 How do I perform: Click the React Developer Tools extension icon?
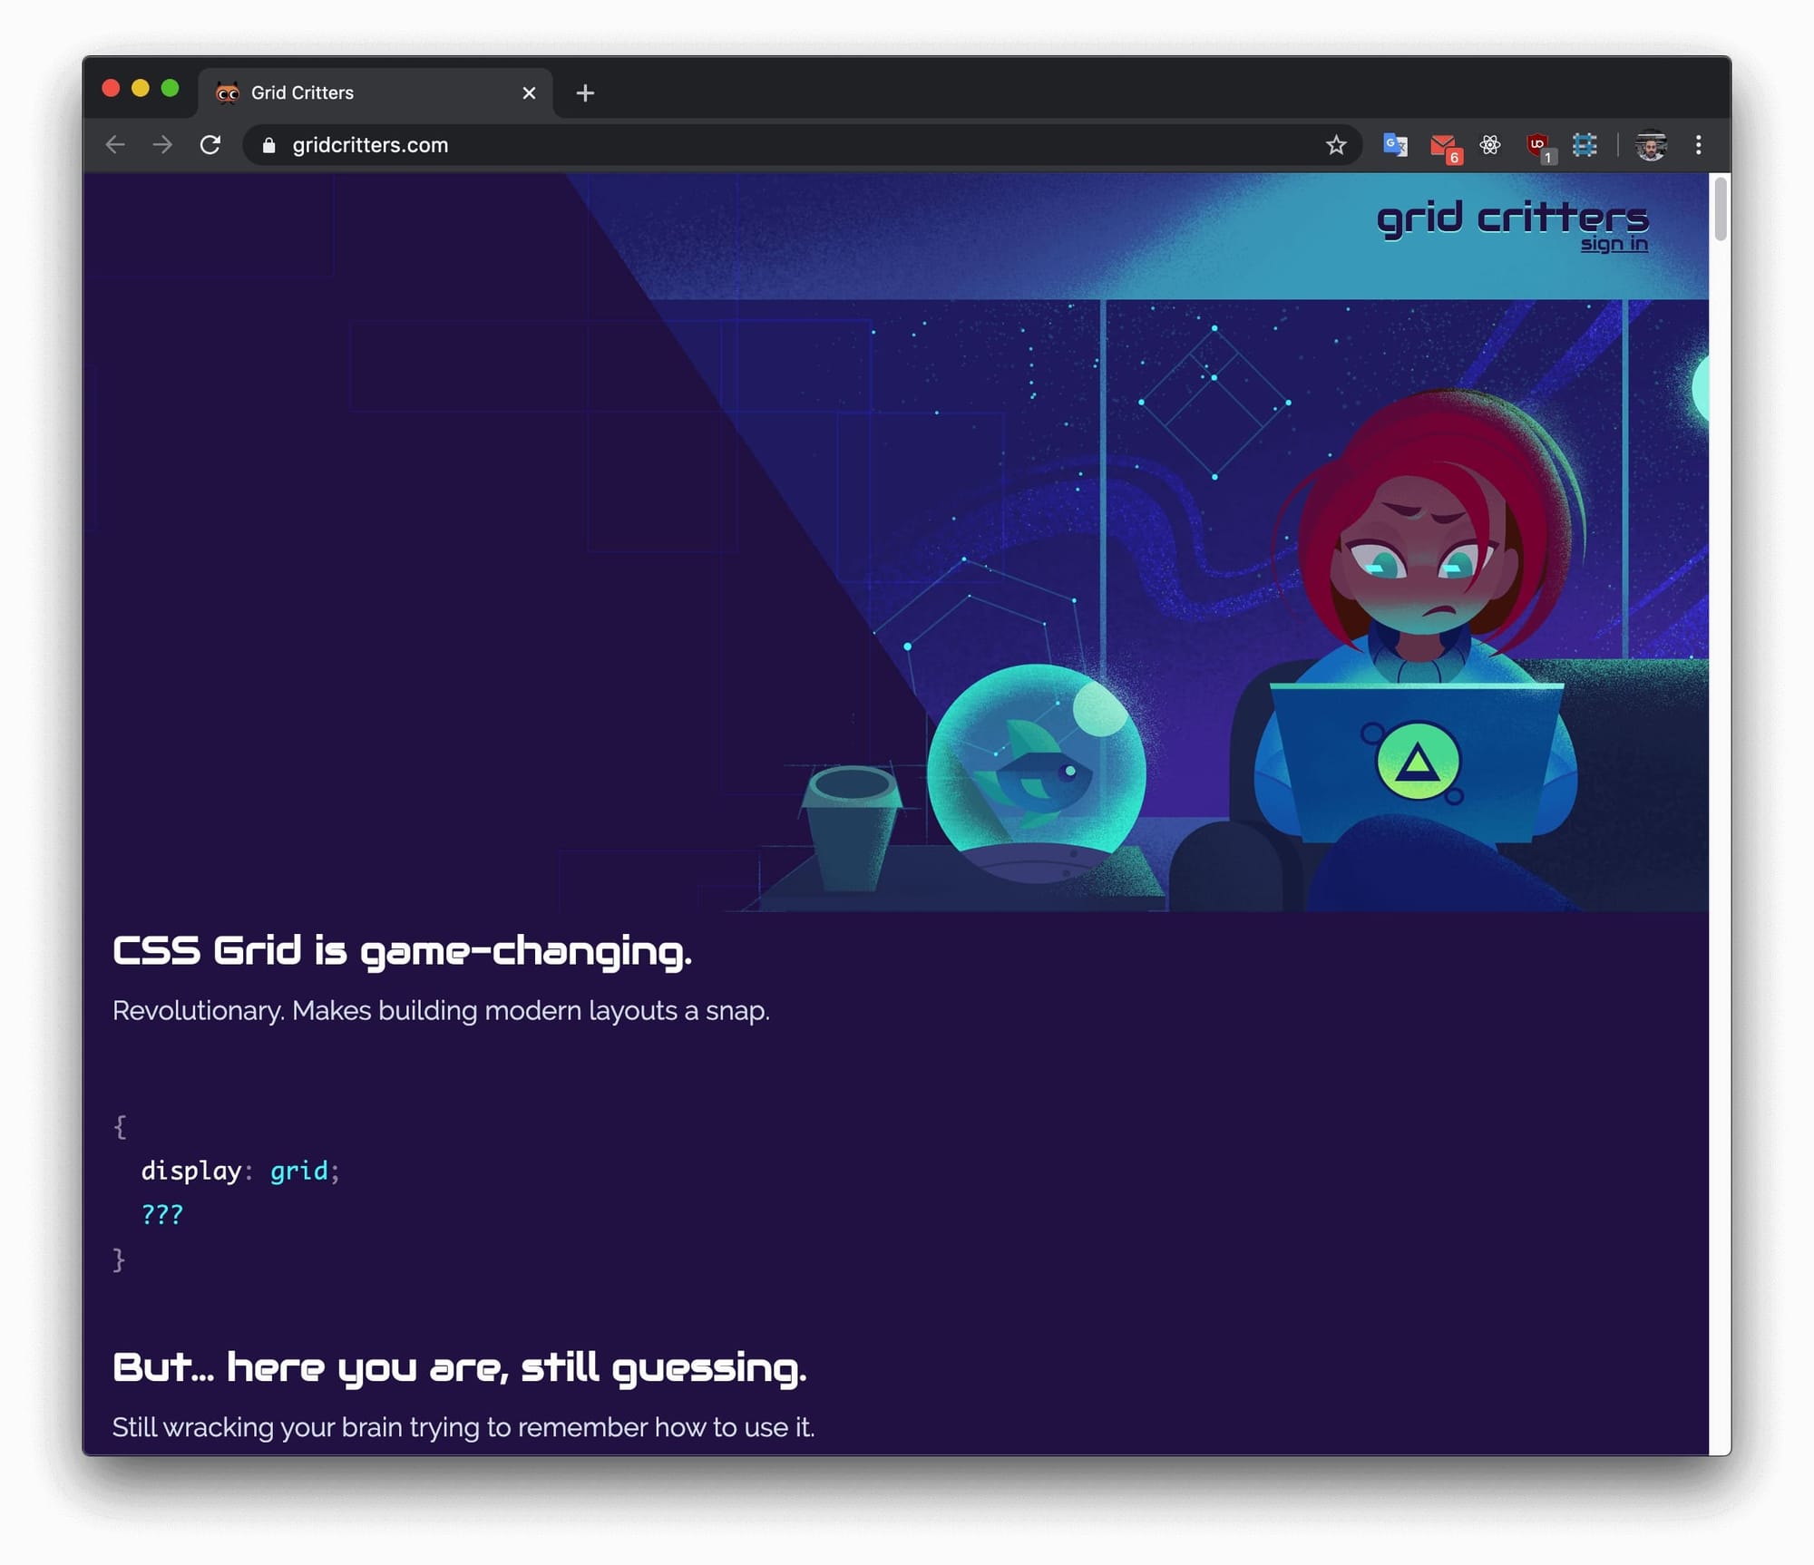click(1490, 145)
